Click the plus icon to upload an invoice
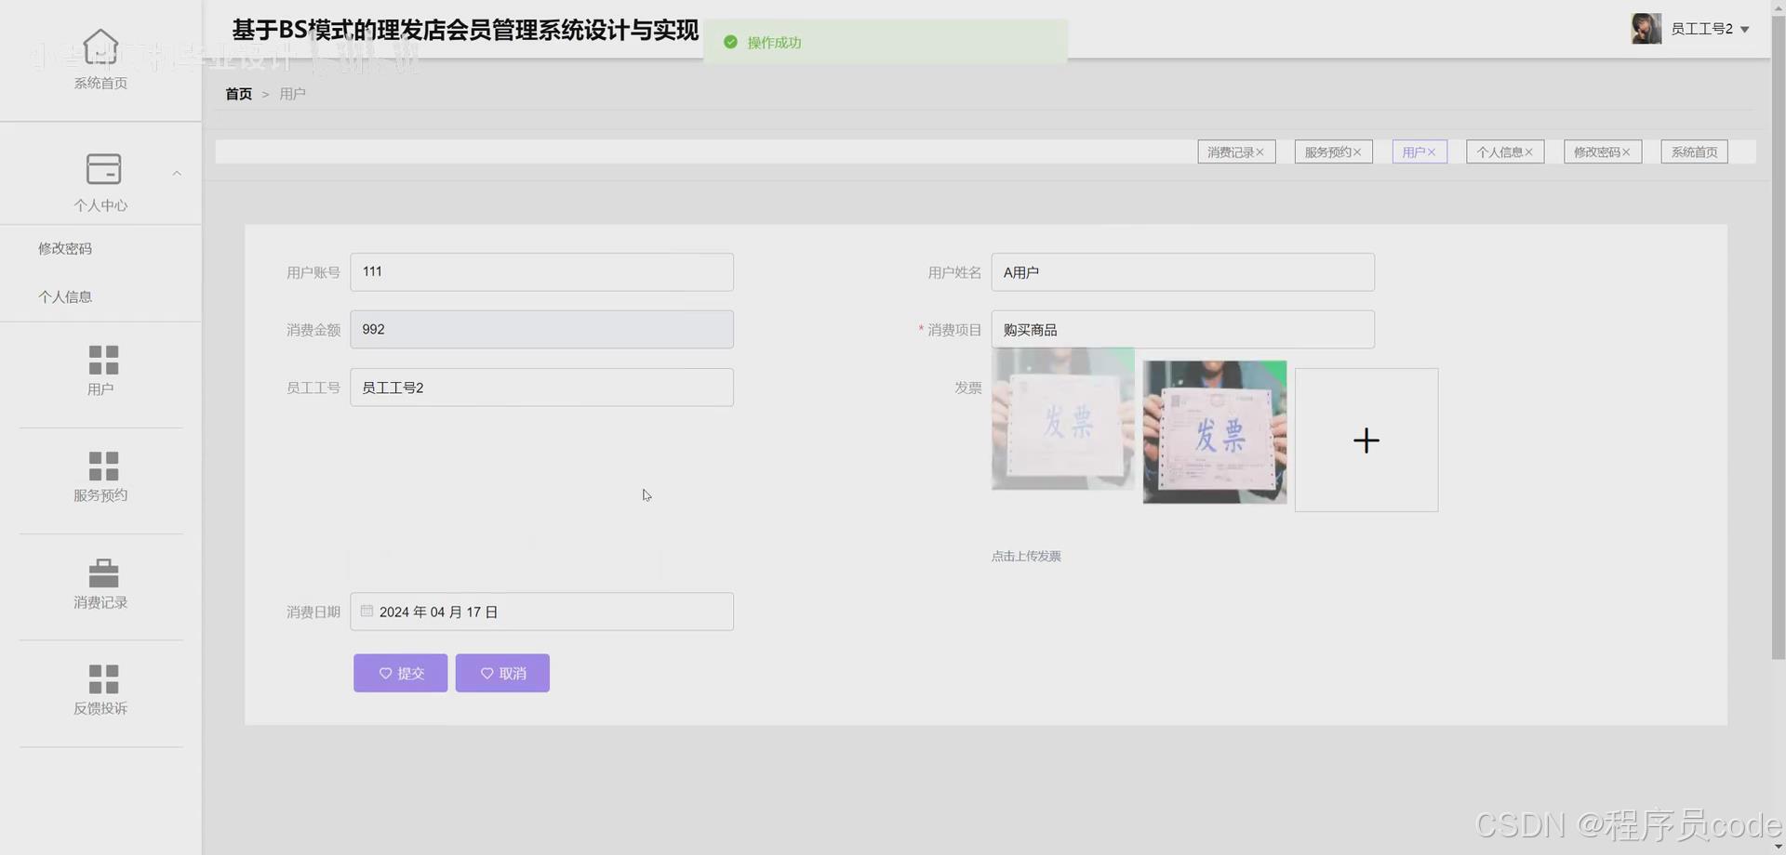This screenshot has height=855, width=1786. [1366, 440]
